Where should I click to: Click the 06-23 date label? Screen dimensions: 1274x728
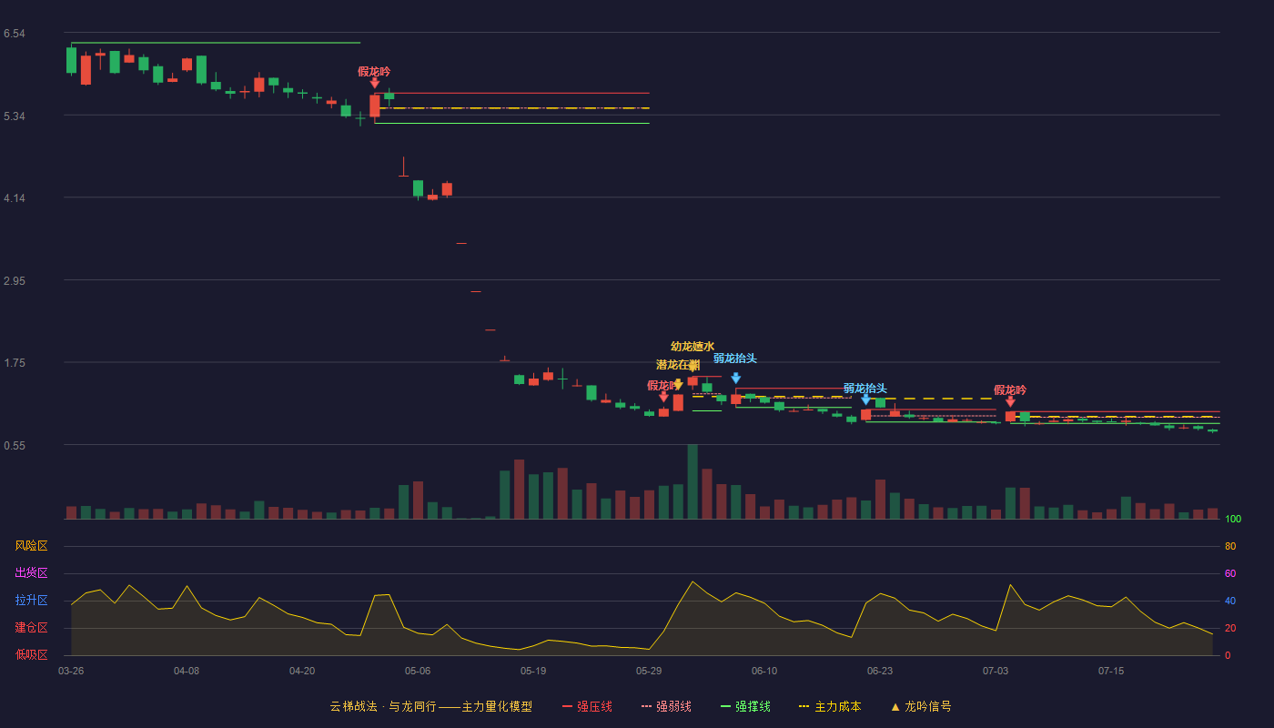coord(880,671)
